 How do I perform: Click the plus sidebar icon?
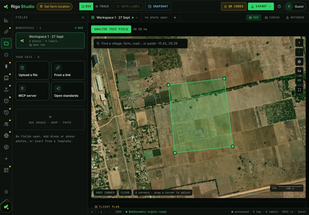pos(6,159)
